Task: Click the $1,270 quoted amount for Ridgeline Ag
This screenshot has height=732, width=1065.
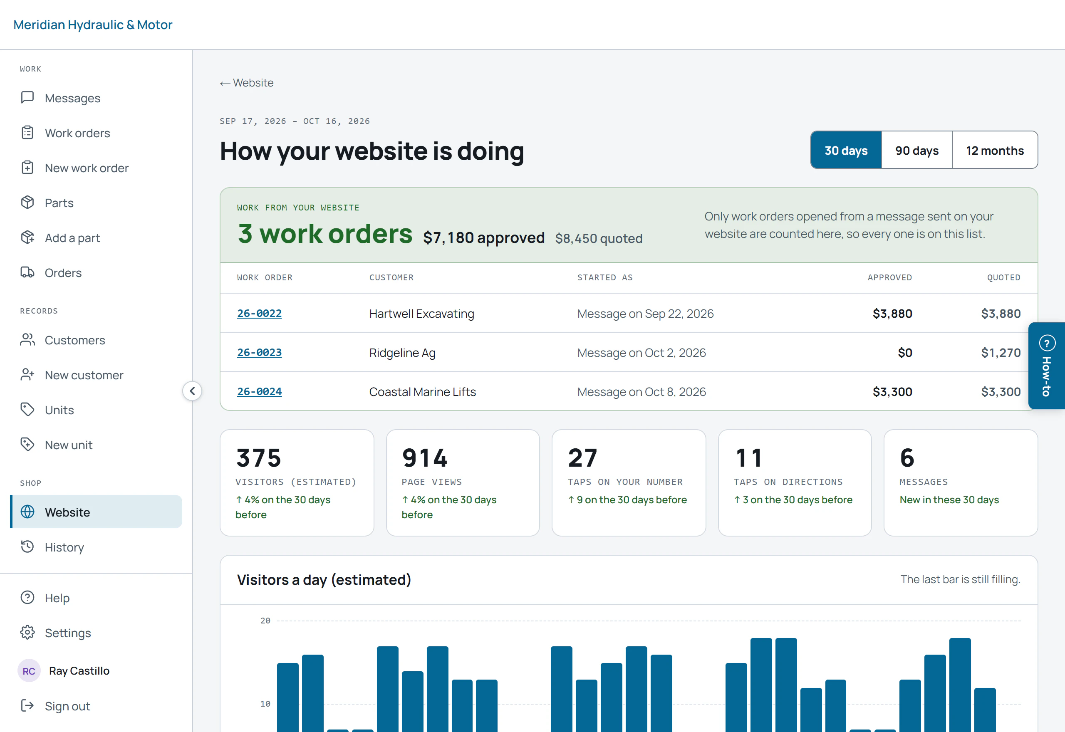Action: click(1001, 353)
